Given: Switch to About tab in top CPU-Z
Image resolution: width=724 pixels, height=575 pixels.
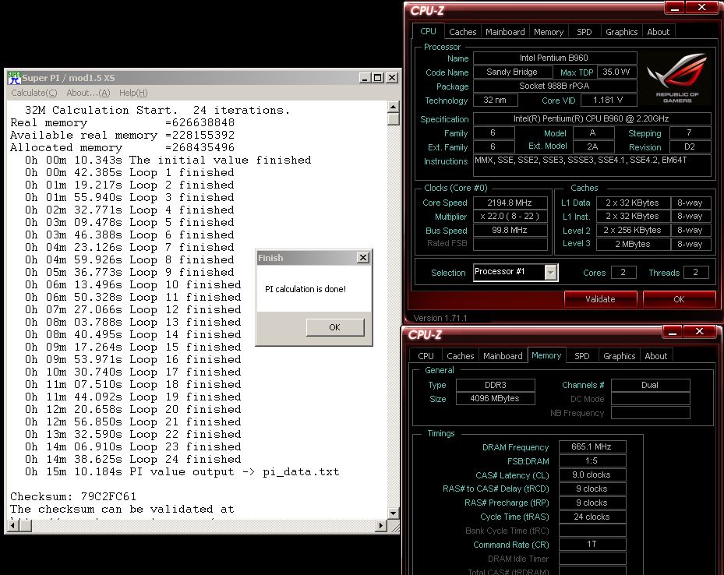Looking at the screenshot, I should [x=658, y=32].
